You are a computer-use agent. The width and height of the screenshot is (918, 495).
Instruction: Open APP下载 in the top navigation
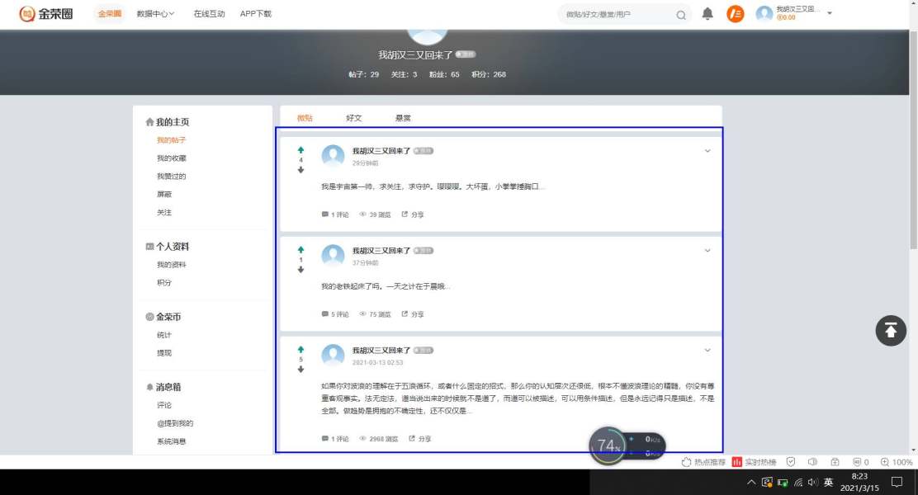pyautogui.click(x=256, y=13)
